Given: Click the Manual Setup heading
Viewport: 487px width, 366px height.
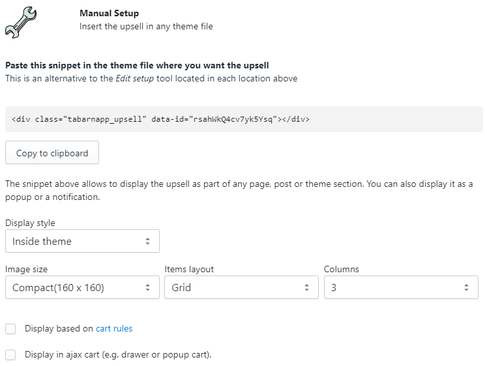Looking at the screenshot, I should (109, 13).
